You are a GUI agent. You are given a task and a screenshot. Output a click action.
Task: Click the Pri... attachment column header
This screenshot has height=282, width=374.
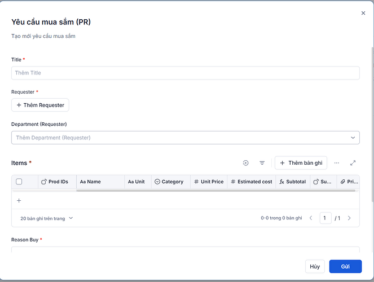tap(348, 182)
